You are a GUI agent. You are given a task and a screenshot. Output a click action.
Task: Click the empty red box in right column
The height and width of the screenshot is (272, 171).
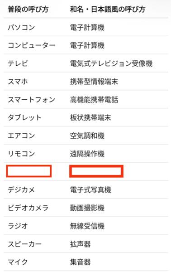point(96,171)
